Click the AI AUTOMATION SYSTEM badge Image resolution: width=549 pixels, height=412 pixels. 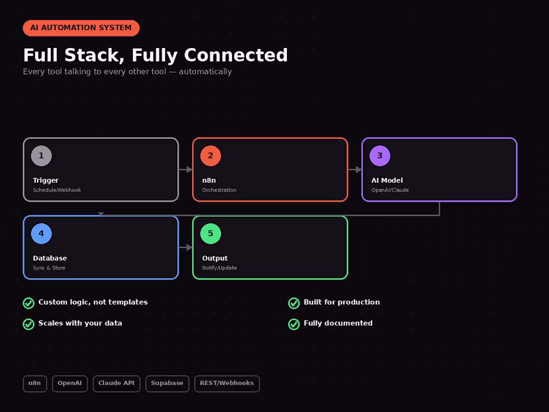click(x=81, y=27)
